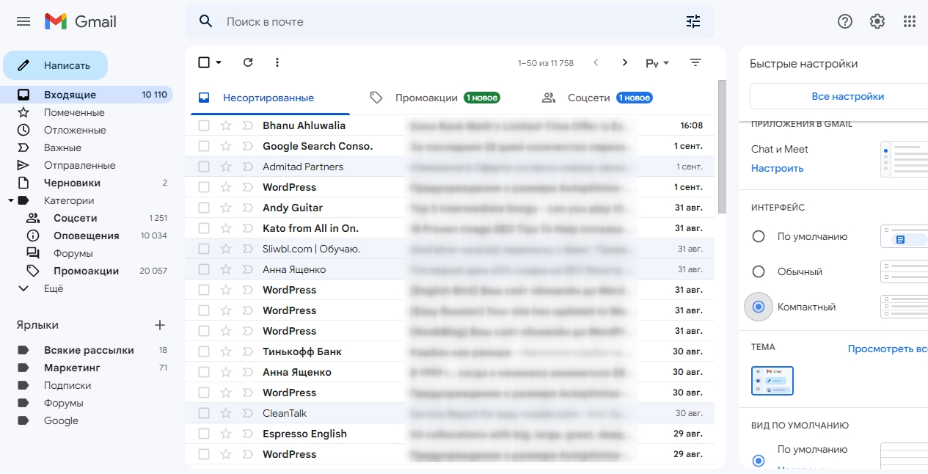Open the input language Ру dropdown
928x474 pixels.
(657, 63)
